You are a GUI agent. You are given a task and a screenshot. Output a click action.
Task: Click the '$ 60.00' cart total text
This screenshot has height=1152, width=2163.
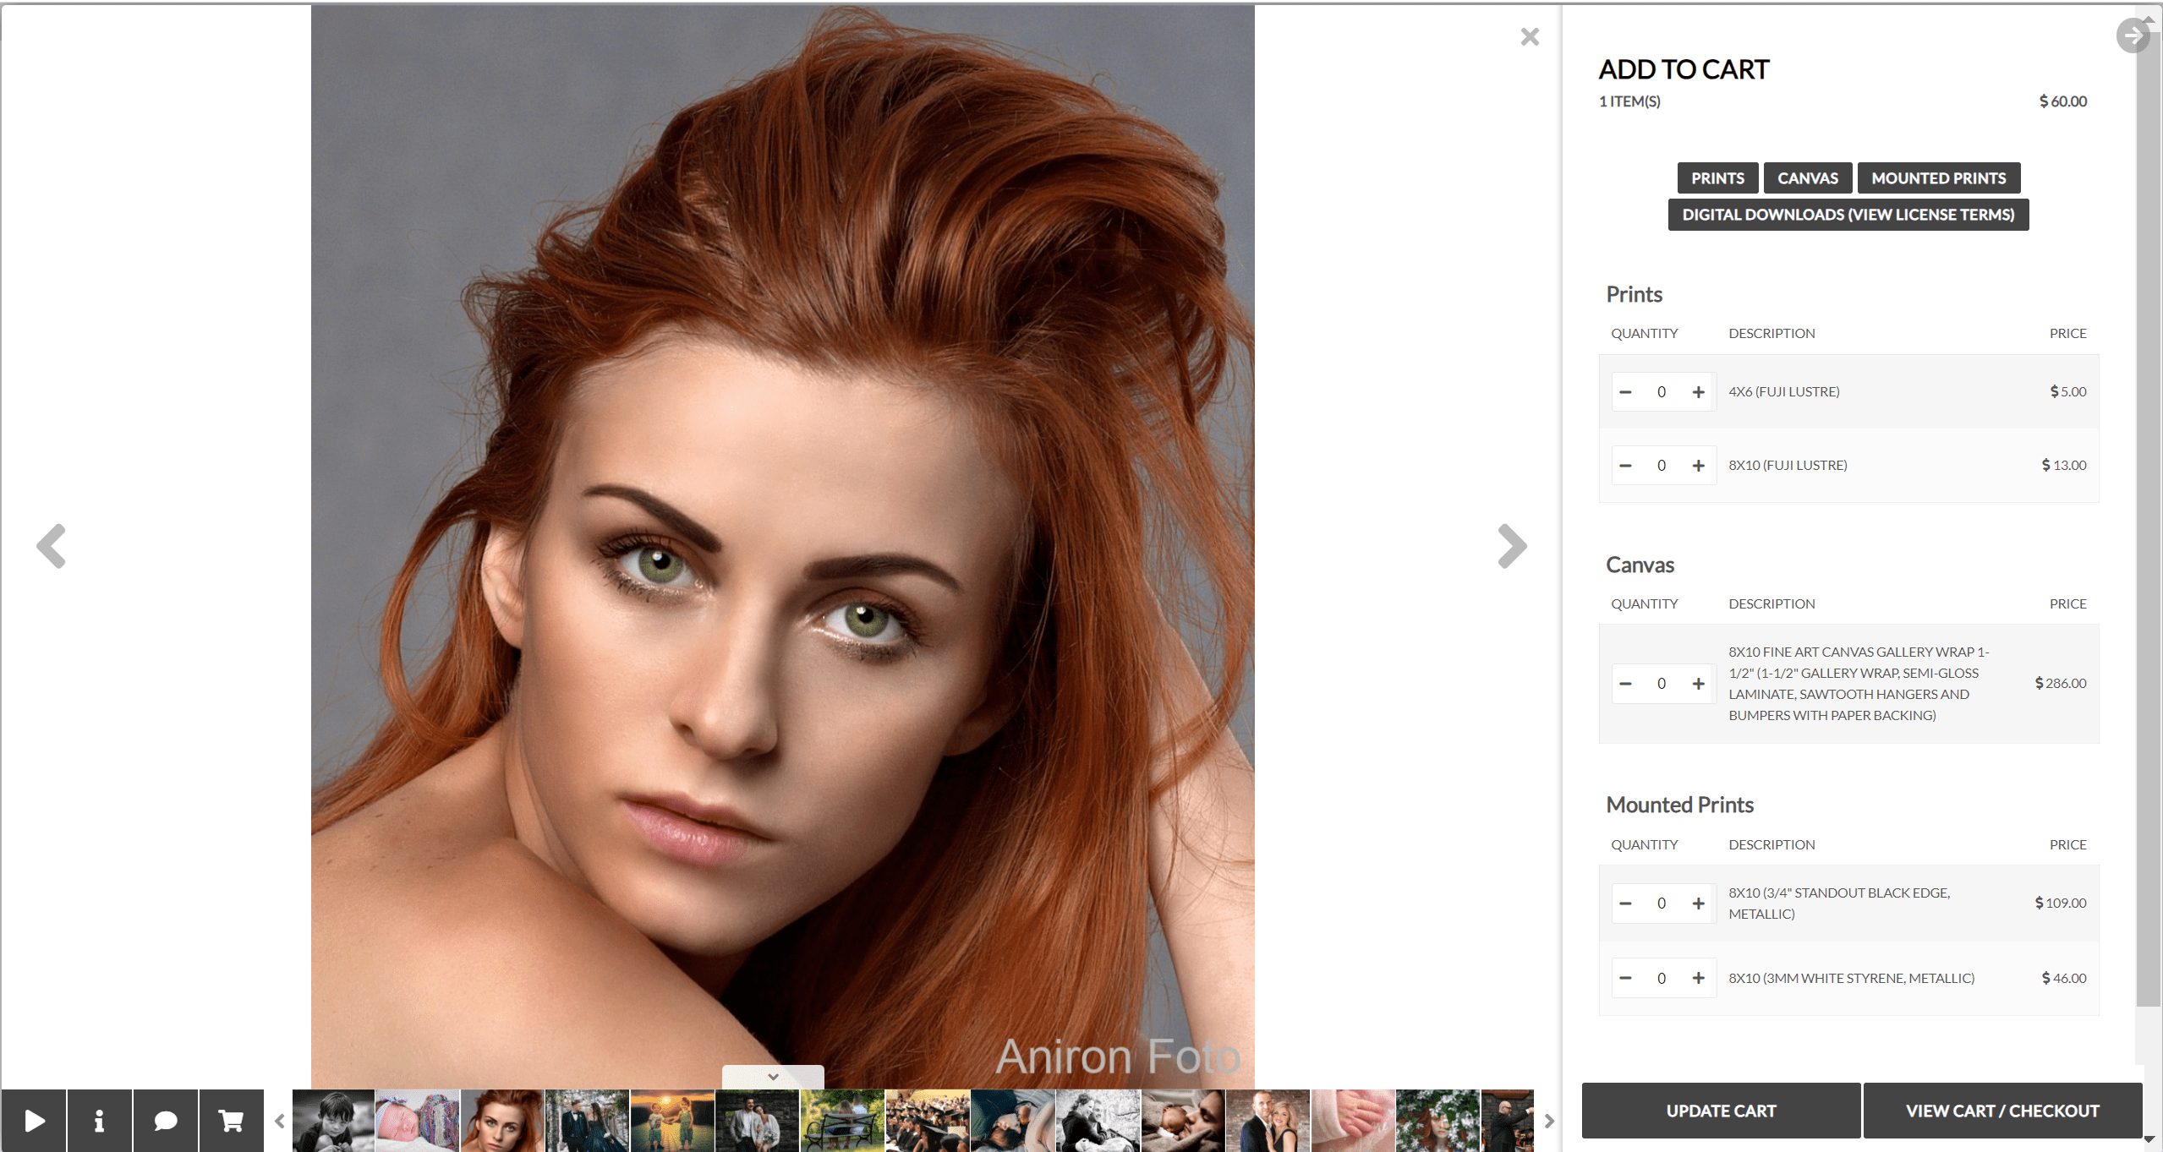tap(2062, 101)
